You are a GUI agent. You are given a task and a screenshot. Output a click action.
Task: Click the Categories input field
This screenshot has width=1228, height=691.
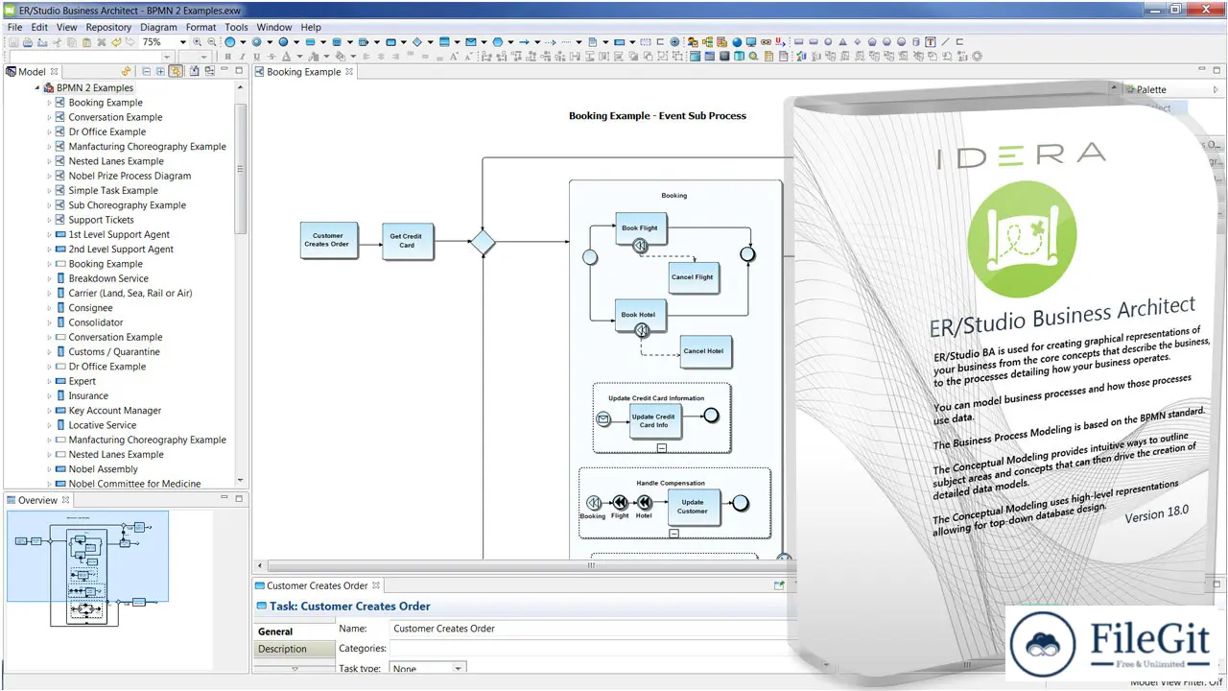[x=590, y=649]
